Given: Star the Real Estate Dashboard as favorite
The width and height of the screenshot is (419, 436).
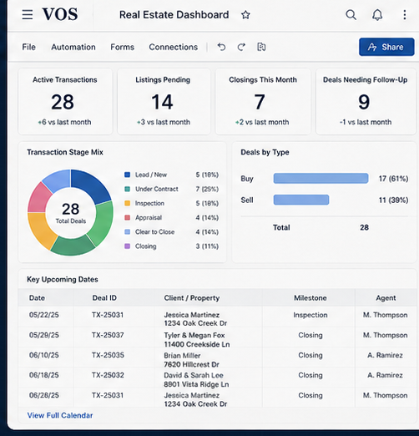Looking at the screenshot, I should [x=245, y=15].
